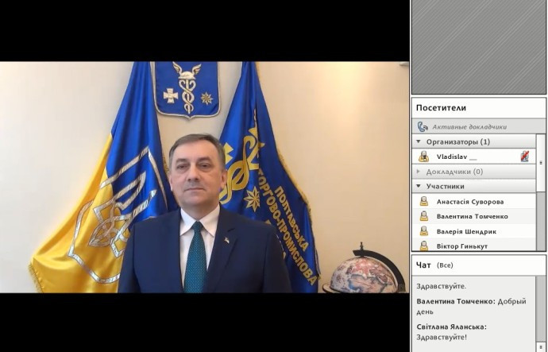Expand the Докладчики (0) group
The image size is (548, 352).
419,172
